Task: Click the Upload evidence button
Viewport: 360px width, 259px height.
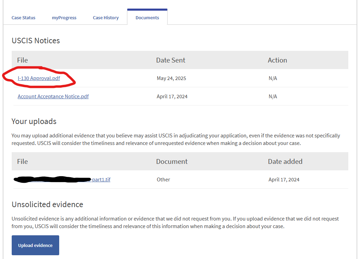Action: (35, 245)
